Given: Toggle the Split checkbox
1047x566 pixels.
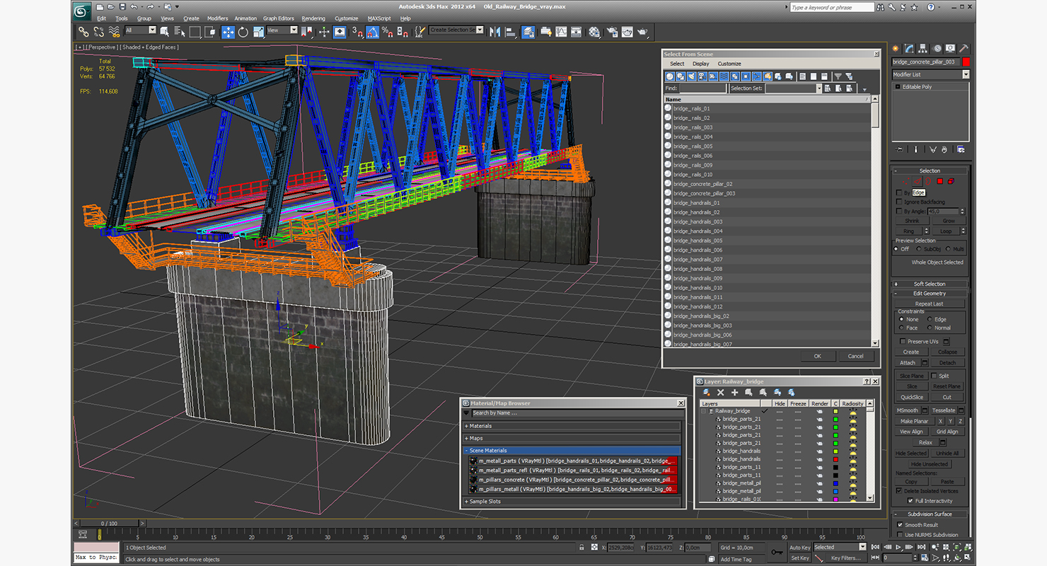Looking at the screenshot, I should point(934,376).
